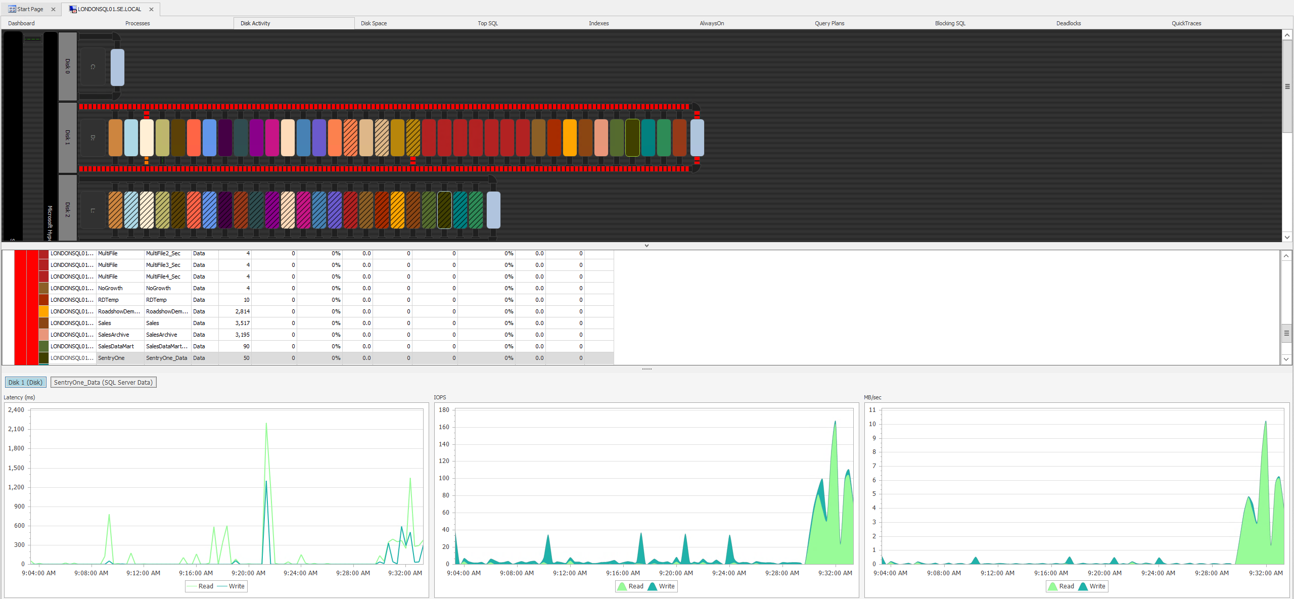Open the Deadlocks tab
This screenshot has width=1294, height=599.
point(1068,23)
